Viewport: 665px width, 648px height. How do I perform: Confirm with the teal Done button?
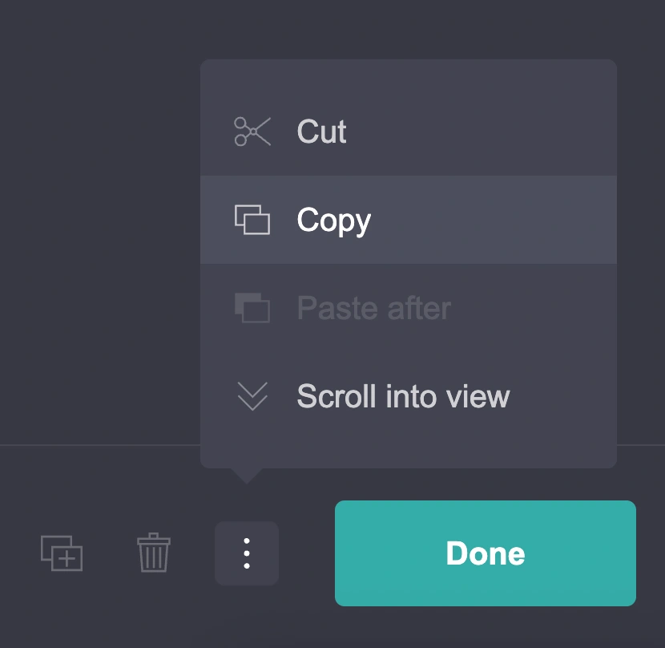(x=486, y=553)
